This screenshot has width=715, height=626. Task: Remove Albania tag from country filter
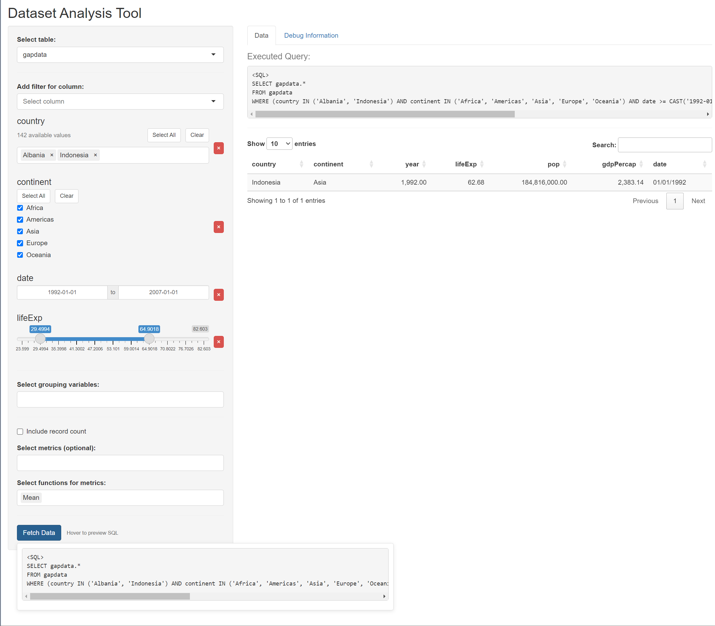[x=52, y=155]
